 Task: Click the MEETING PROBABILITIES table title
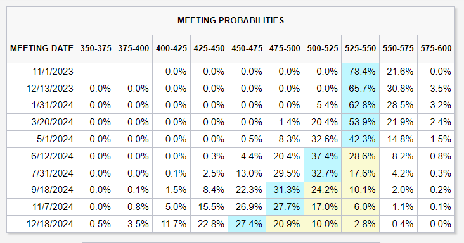click(231, 20)
